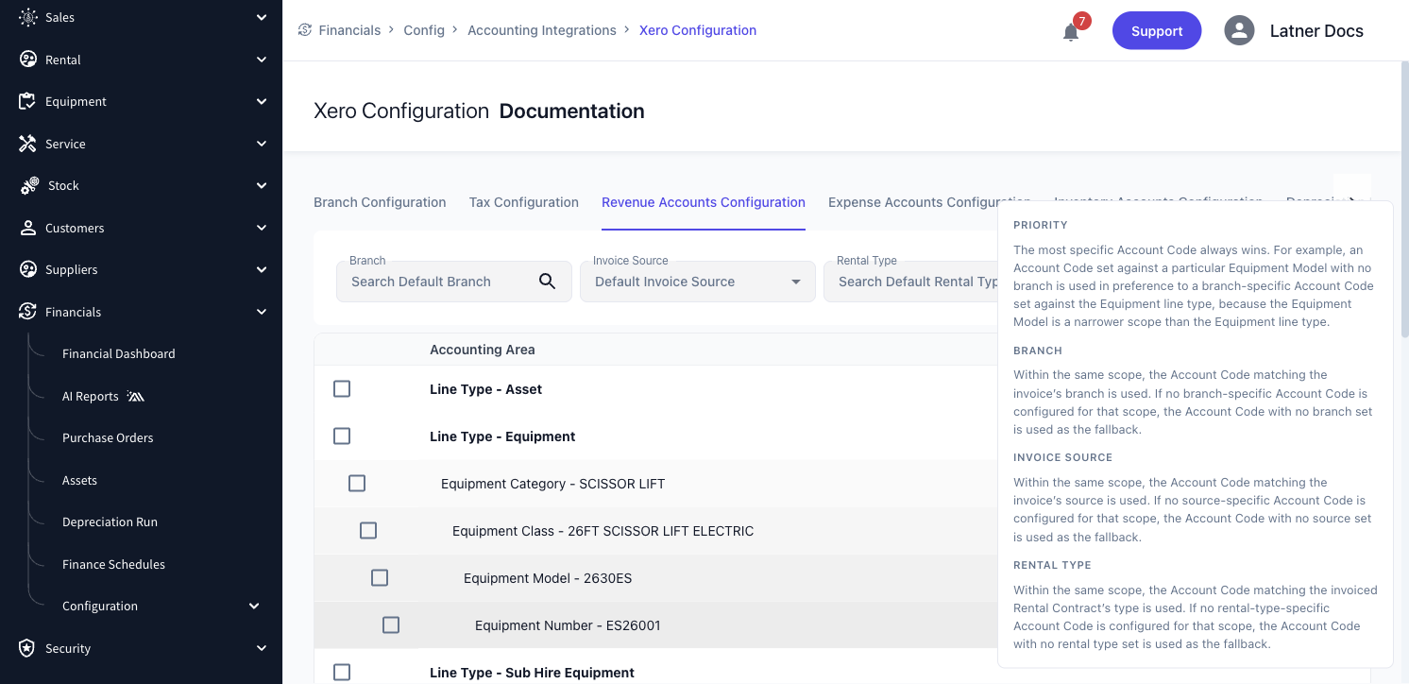
Task: Click the breadcrumb Financials icon
Action: [x=305, y=30]
